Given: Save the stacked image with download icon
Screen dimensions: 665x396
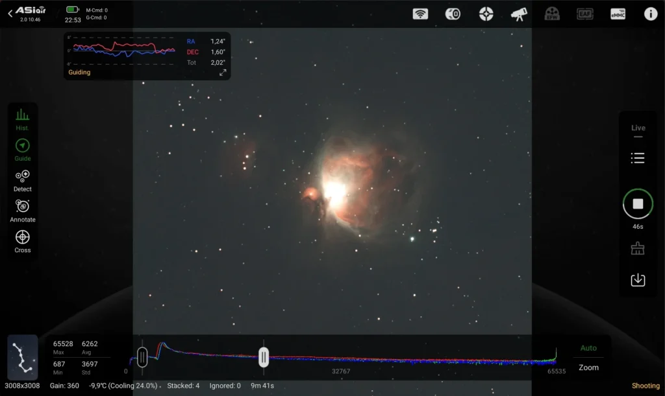Looking at the screenshot, I should pyautogui.click(x=638, y=279).
